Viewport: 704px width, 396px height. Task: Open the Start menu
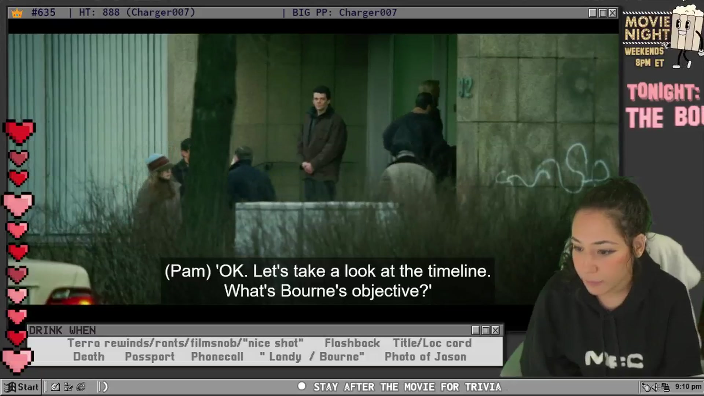[x=21, y=387]
